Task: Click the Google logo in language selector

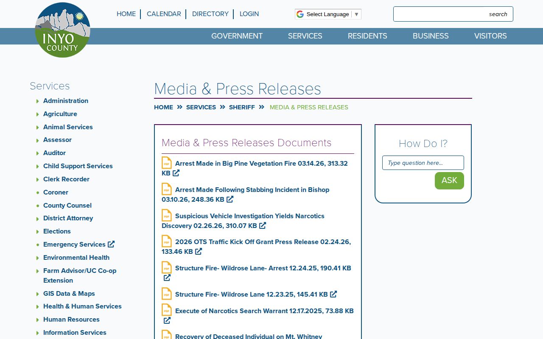Action: coord(300,14)
